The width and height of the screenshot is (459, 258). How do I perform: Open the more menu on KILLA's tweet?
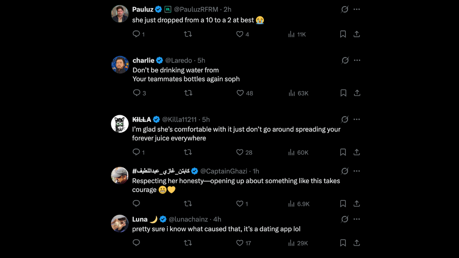click(x=356, y=119)
